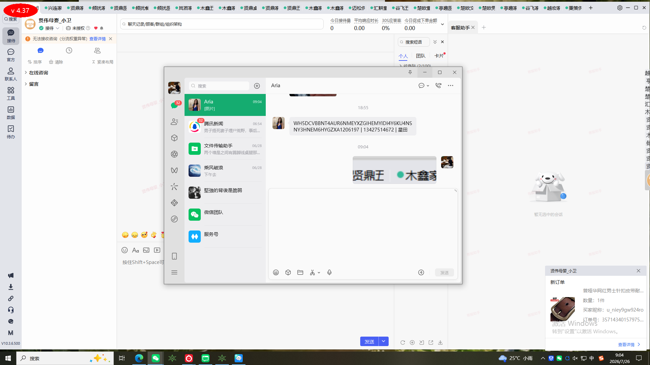Viewport: 650px width, 365px height.
Task: Switch to the 卡片 tab
Action: point(439,56)
